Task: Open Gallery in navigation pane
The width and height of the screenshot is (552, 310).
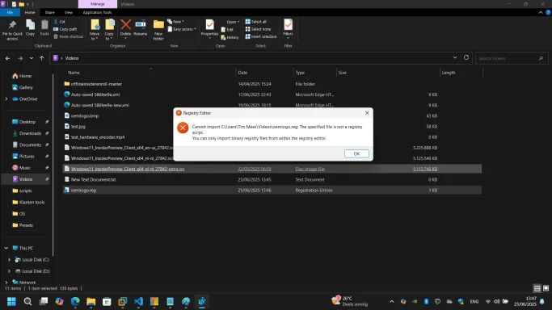Action: click(26, 87)
